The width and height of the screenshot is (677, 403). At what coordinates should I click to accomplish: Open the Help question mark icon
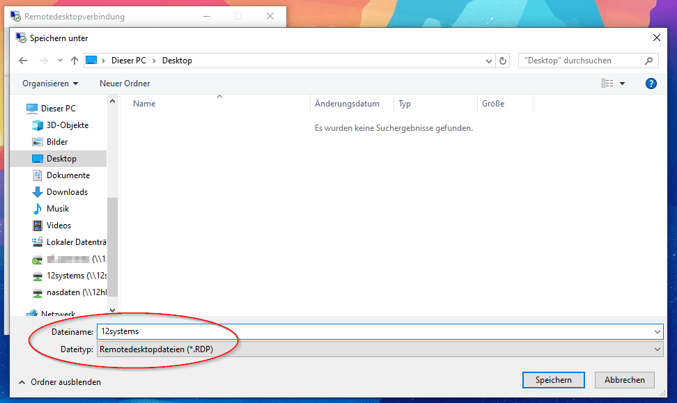click(651, 84)
